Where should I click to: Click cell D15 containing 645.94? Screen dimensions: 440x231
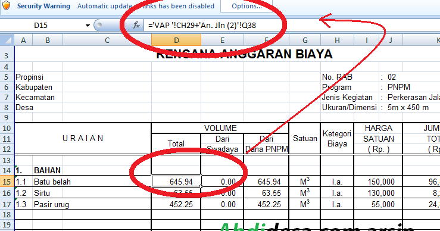(x=176, y=182)
